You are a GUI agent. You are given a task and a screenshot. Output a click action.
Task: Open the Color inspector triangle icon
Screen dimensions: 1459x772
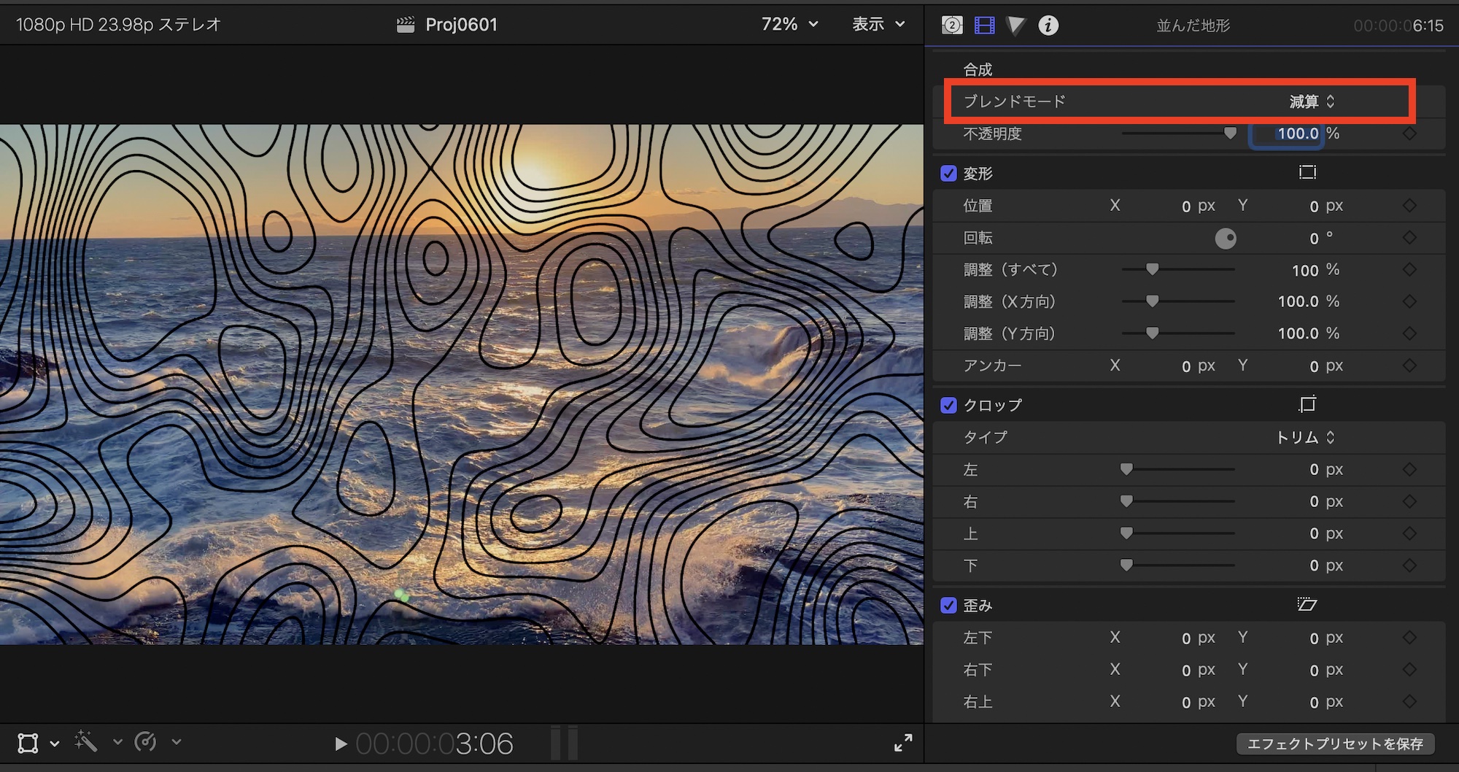(1015, 26)
